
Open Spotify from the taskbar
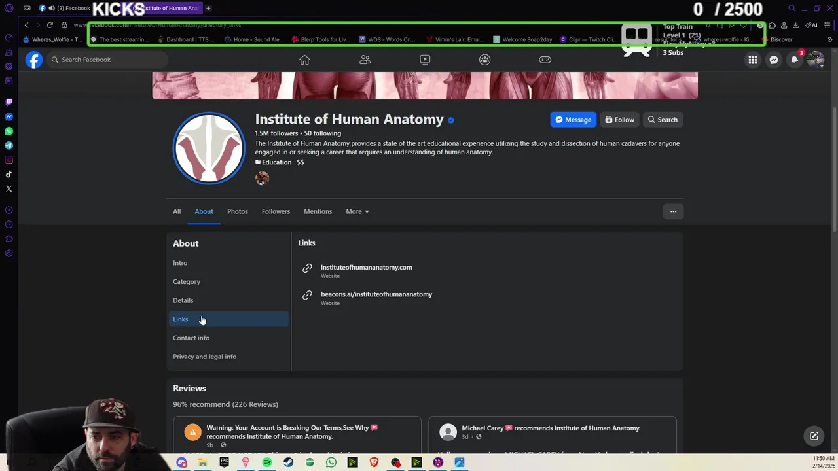coord(267,462)
